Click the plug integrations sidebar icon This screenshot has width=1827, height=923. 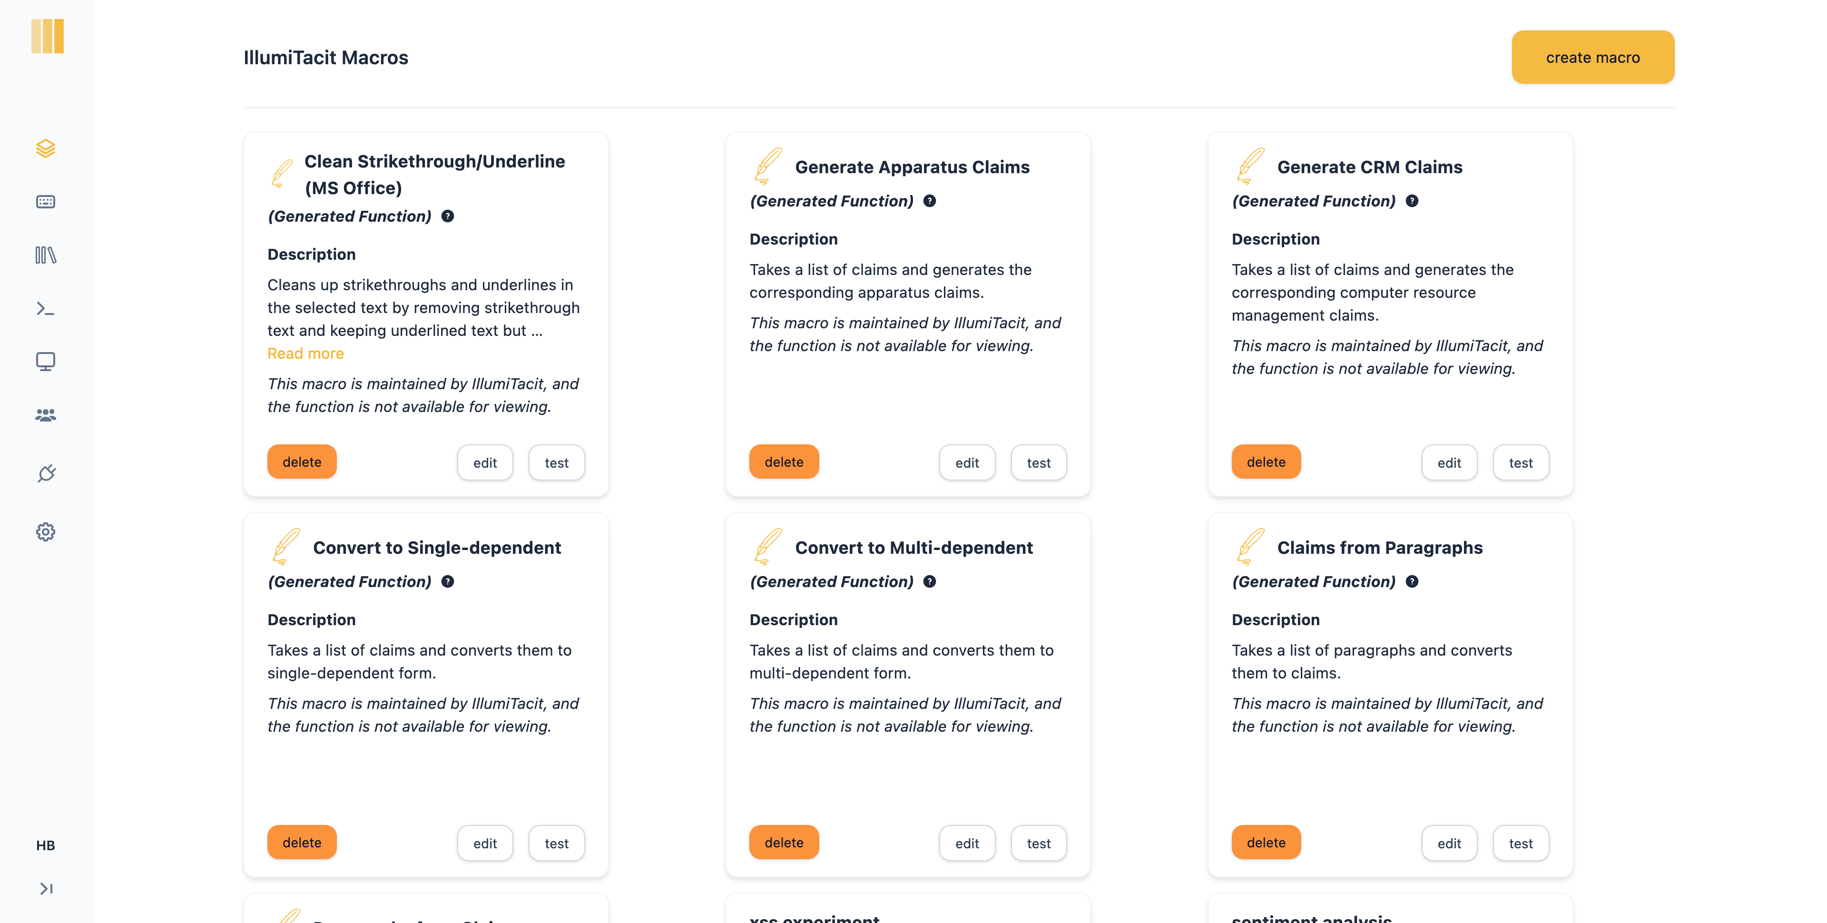click(45, 473)
